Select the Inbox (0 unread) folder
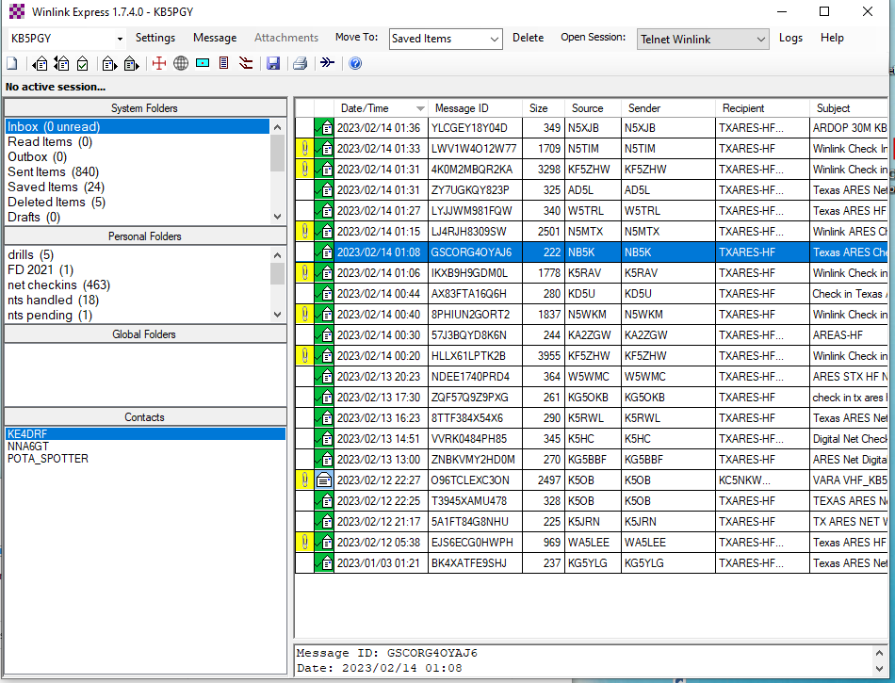 [x=138, y=126]
